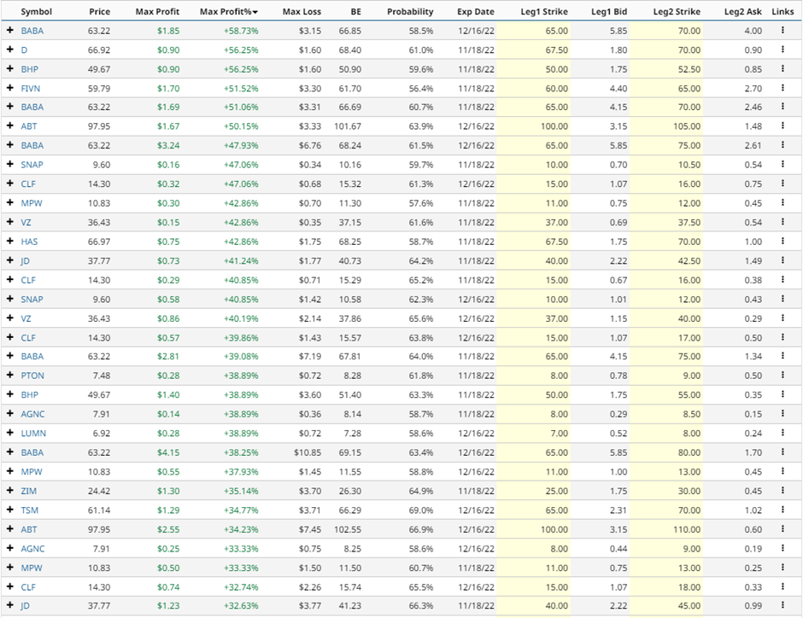Image resolution: width=803 pixels, height=618 pixels.
Task: Sort by Max Loss column header
Action: [302, 11]
